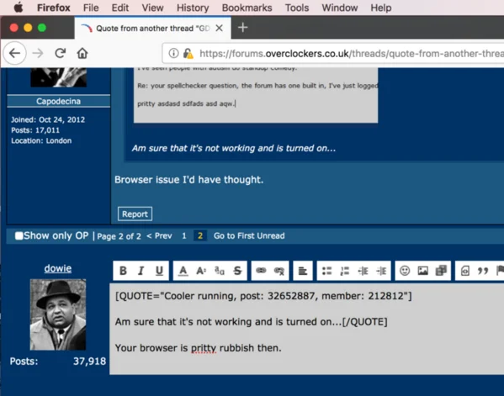Insert media using the media icon
The image size is (504, 396).
tap(441, 271)
